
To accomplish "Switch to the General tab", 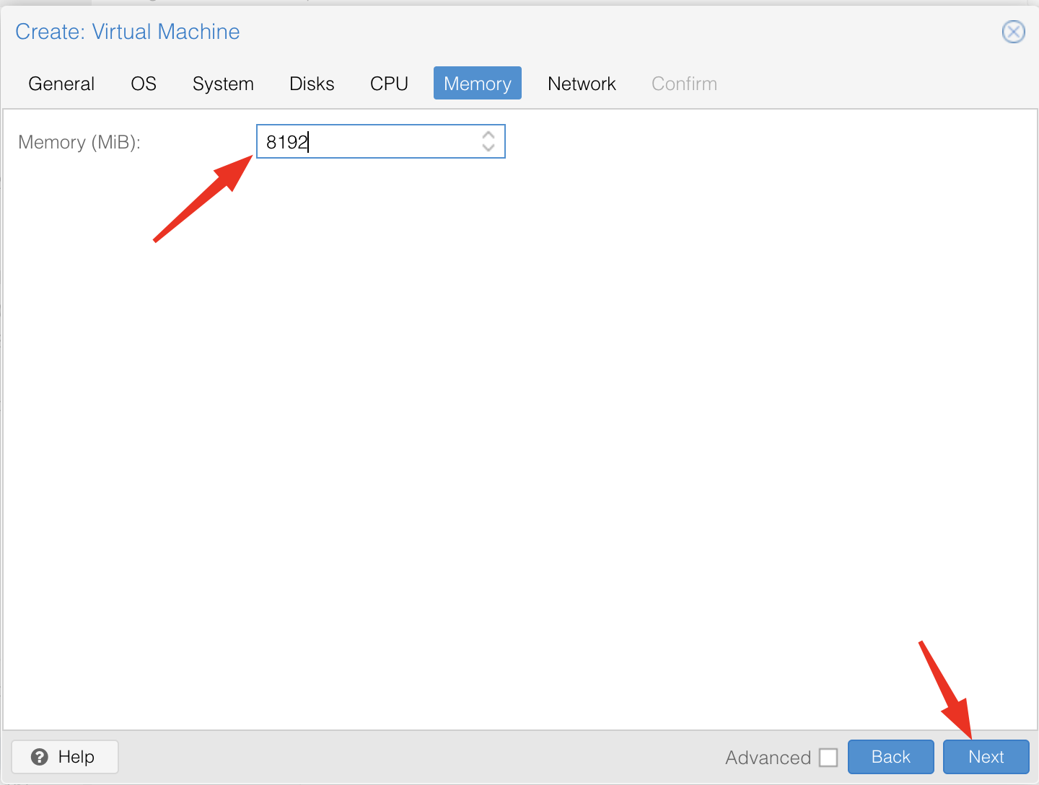I will click(x=61, y=84).
